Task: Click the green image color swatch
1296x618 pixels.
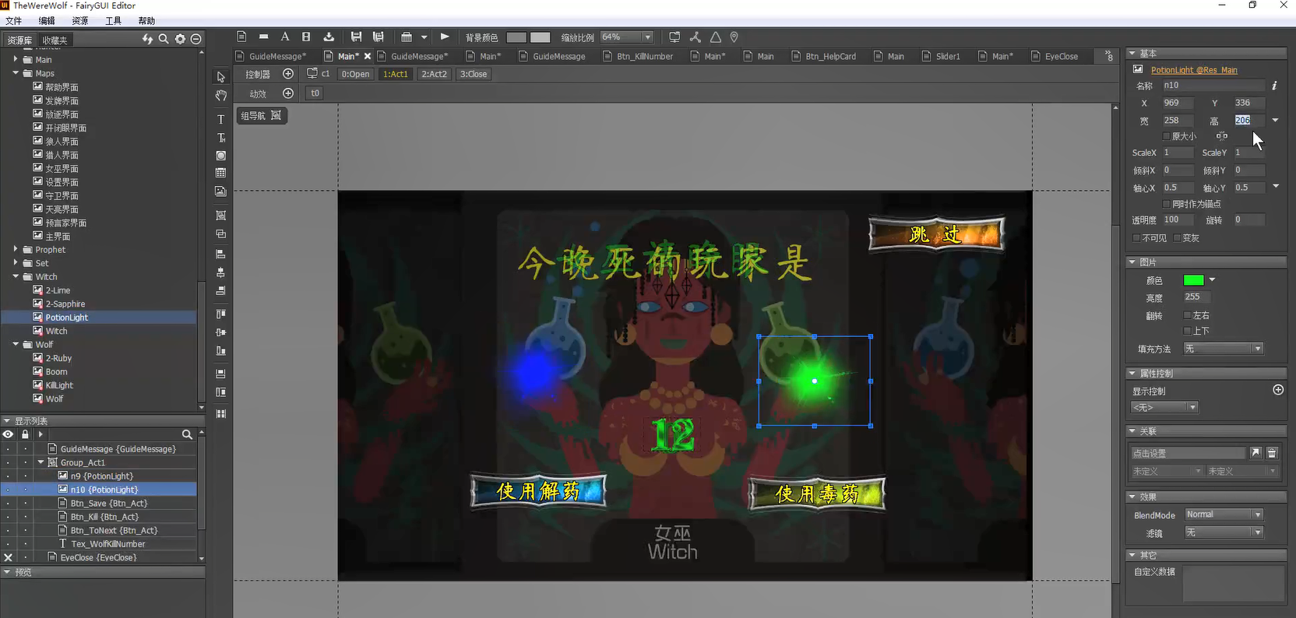Action: (1193, 280)
